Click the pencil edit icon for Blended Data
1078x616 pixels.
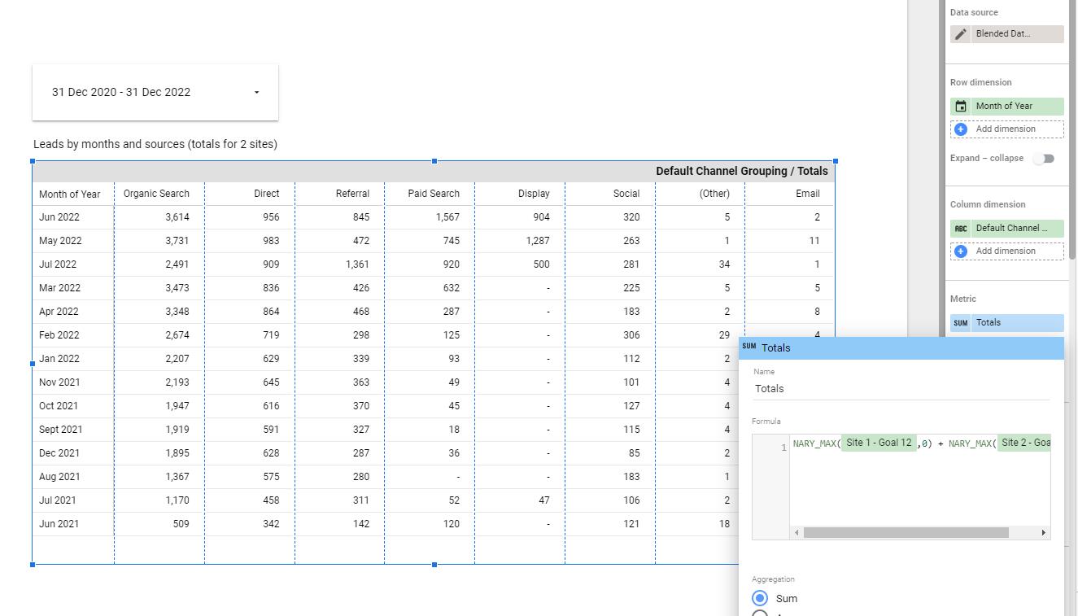[961, 34]
